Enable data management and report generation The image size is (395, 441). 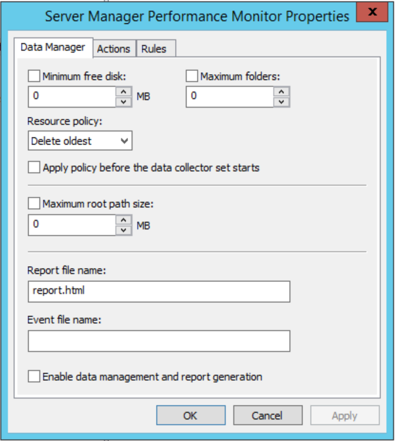click(34, 376)
